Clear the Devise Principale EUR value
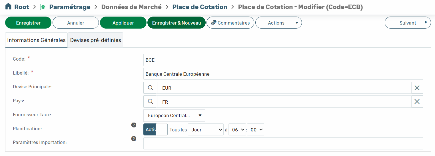This screenshot has height=156, width=435. click(417, 88)
